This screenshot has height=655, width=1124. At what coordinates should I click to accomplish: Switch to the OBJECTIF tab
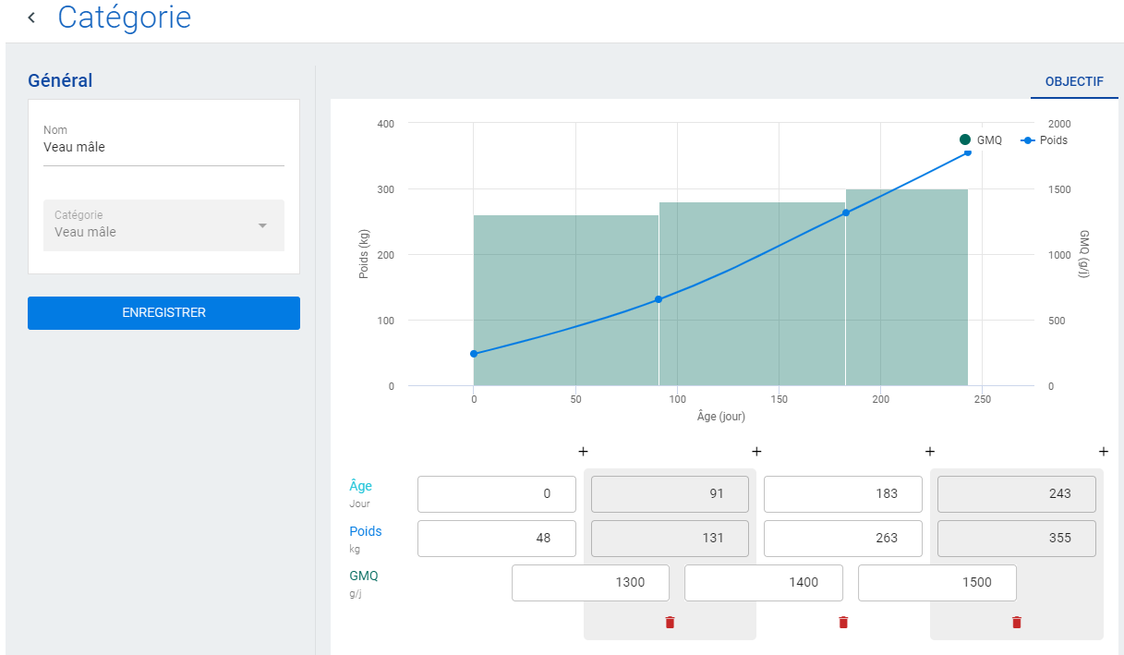click(x=1074, y=81)
